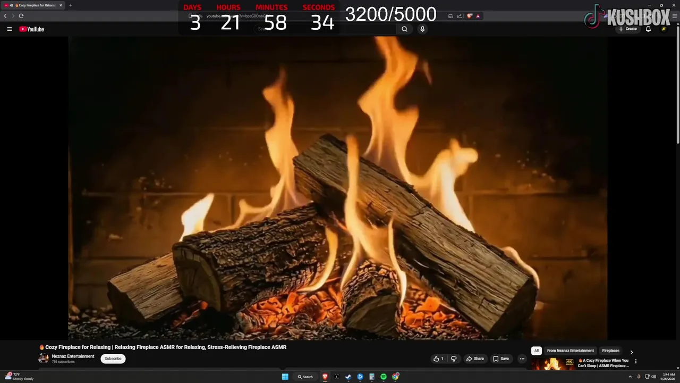Subscribe to Neznaz Entertainment
This screenshot has width=680, height=383.
pos(113,359)
